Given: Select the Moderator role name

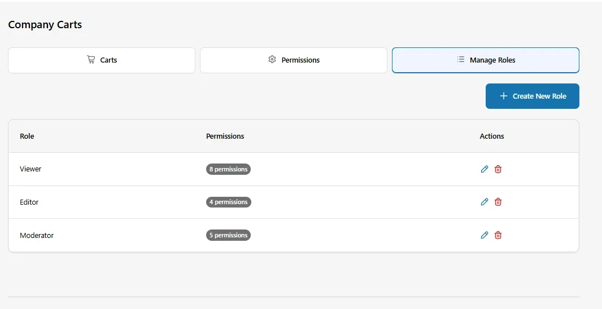Looking at the screenshot, I should pos(37,235).
